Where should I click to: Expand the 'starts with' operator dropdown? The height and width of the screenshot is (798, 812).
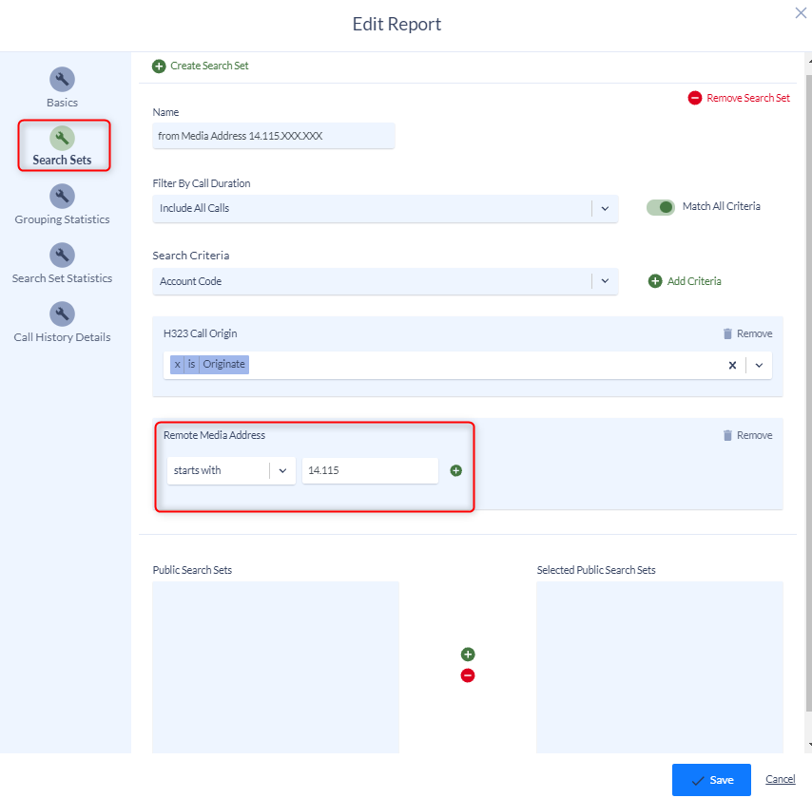coord(282,470)
